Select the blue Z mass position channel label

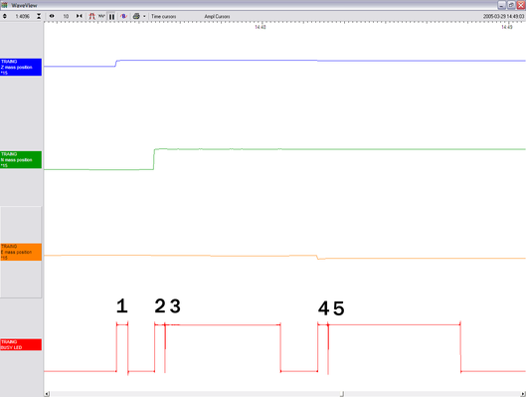(x=21, y=67)
